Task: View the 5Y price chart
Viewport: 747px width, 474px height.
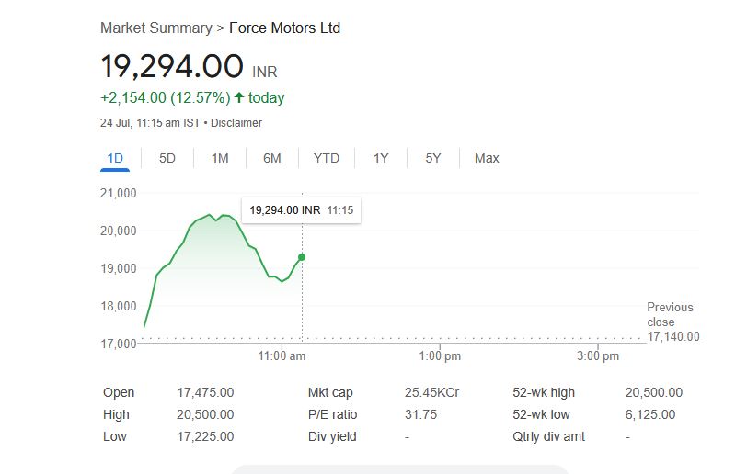Action: pyautogui.click(x=433, y=158)
